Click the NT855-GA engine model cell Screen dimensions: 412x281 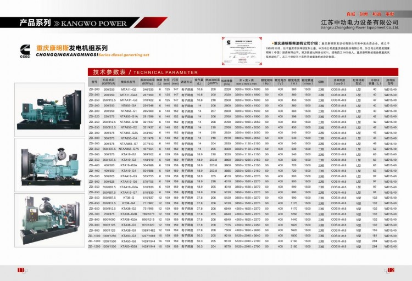pyautogui.click(x=129, y=105)
